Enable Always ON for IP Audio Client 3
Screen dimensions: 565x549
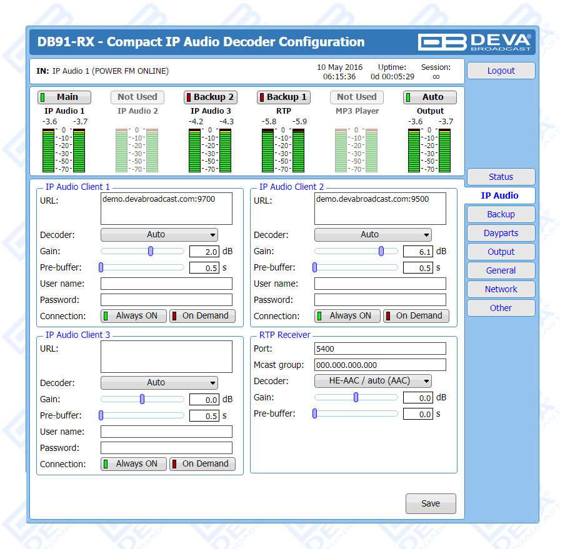click(134, 464)
